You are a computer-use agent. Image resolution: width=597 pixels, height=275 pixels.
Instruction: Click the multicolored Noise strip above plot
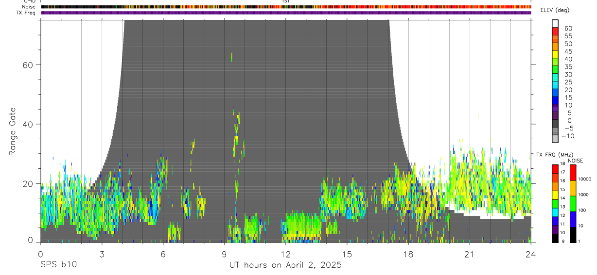pyautogui.click(x=286, y=7)
